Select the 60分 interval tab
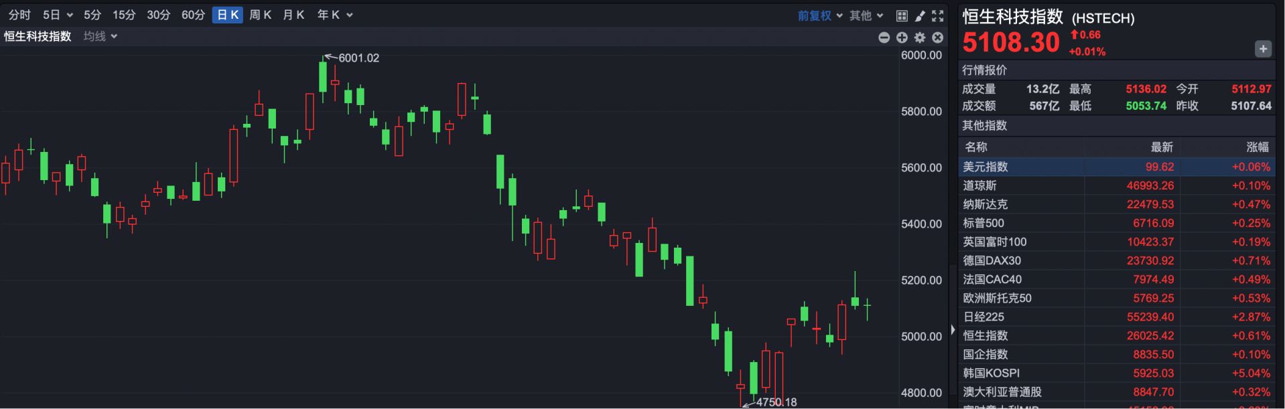 tap(193, 15)
